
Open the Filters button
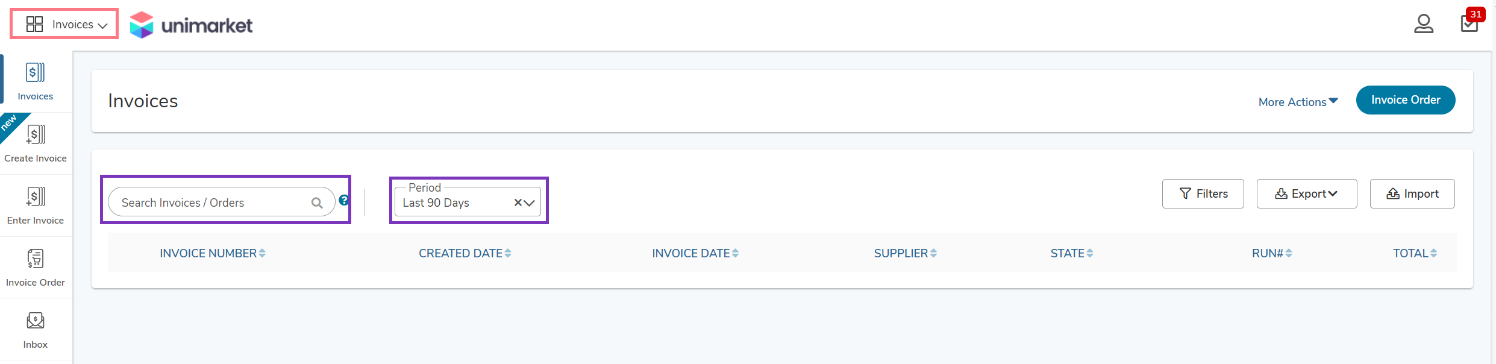(x=1203, y=193)
